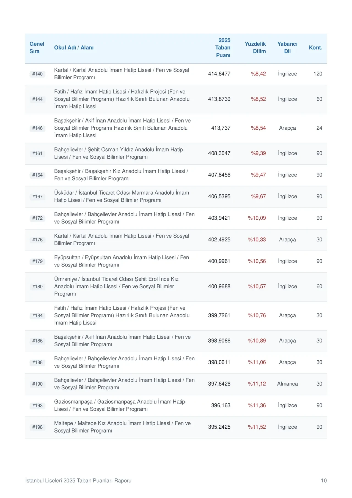
Task: Select the %10,09 percentile value
Action: click(x=257, y=218)
